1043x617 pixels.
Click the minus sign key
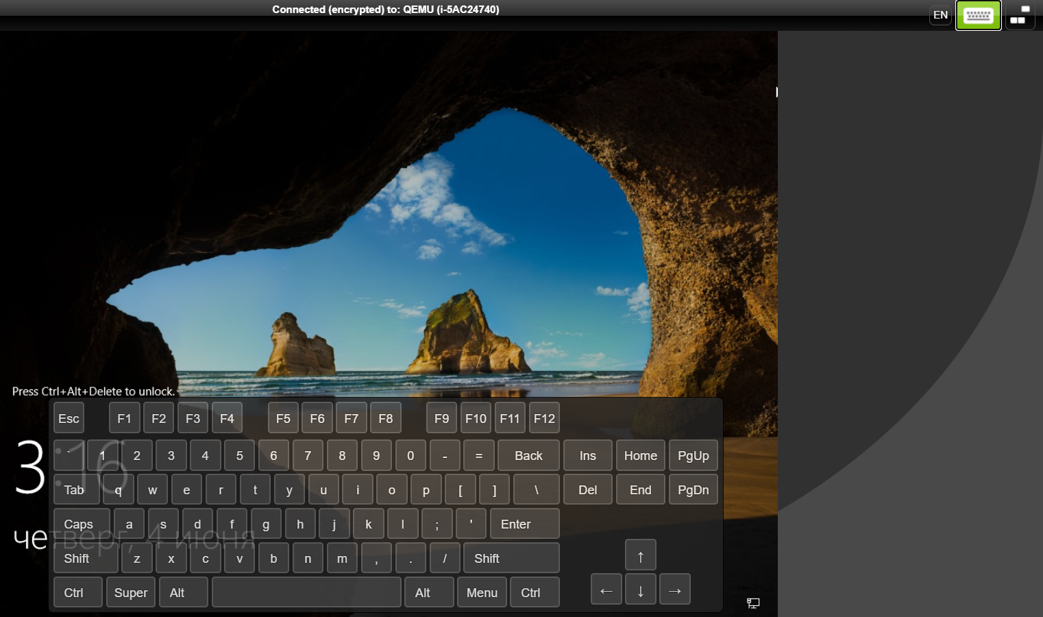(x=445, y=455)
